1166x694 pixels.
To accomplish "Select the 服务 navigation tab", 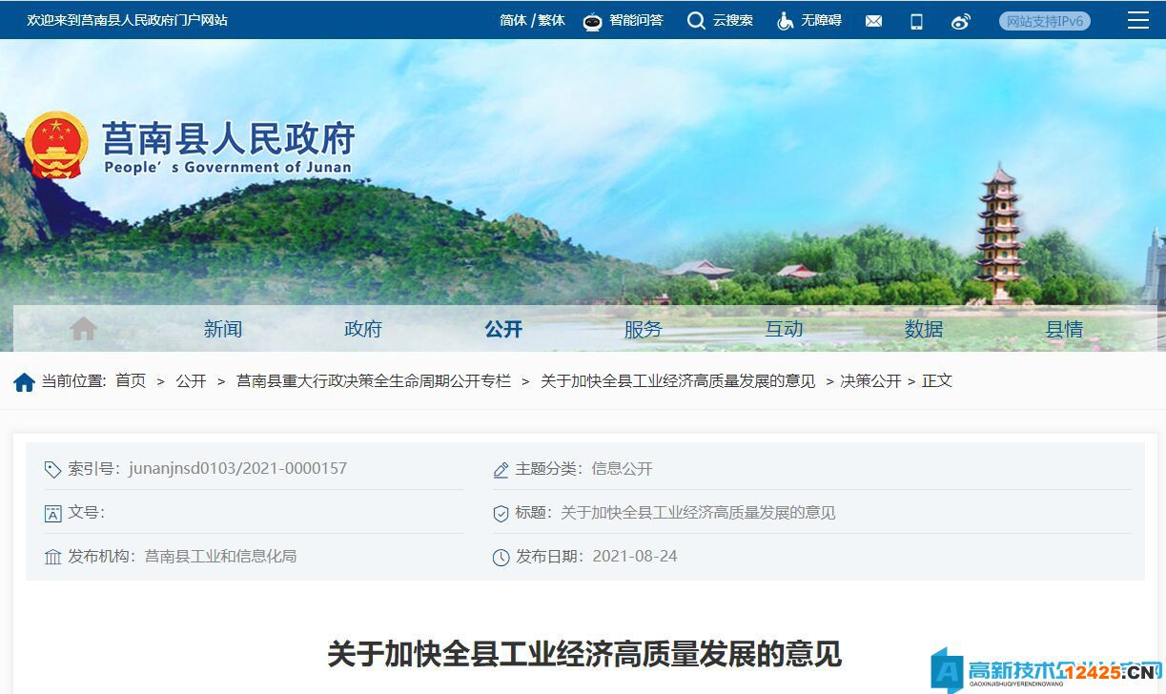I will [x=644, y=329].
